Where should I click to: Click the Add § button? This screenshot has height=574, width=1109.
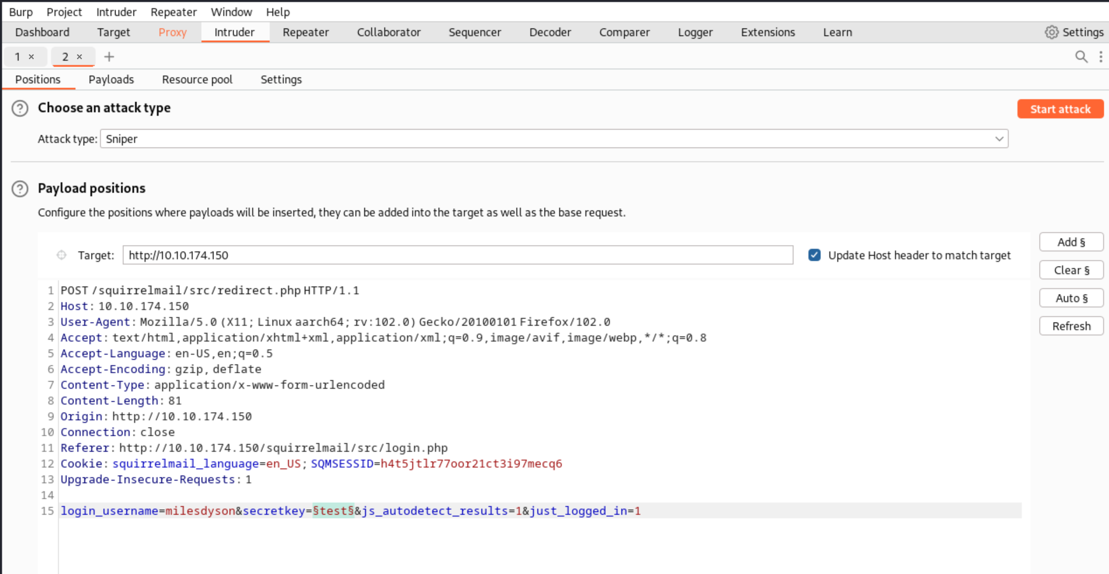pos(1071,242)
